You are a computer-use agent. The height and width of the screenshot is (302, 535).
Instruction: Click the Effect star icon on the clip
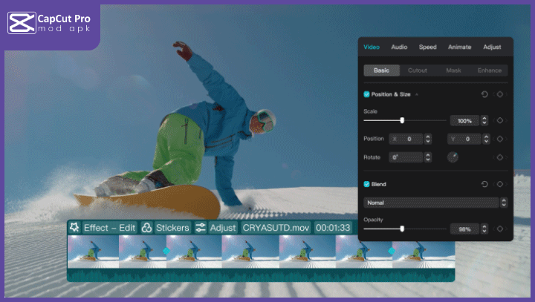(x=74, y=228)
